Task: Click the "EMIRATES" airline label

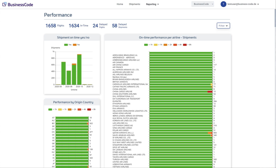Action: tap(117, 101)
